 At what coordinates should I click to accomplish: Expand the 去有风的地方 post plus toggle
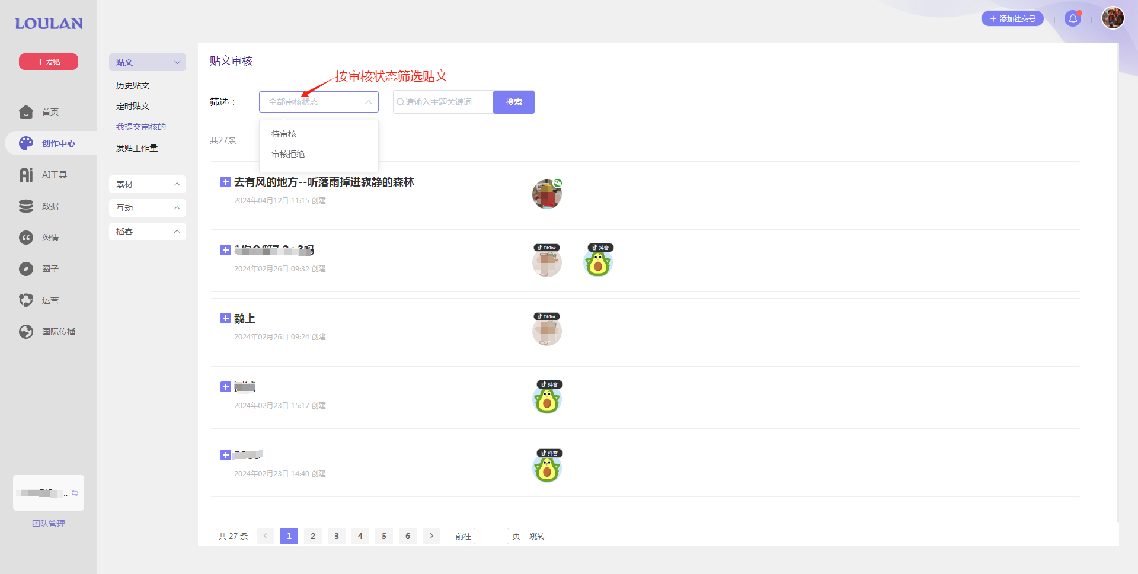pos(226,182)
